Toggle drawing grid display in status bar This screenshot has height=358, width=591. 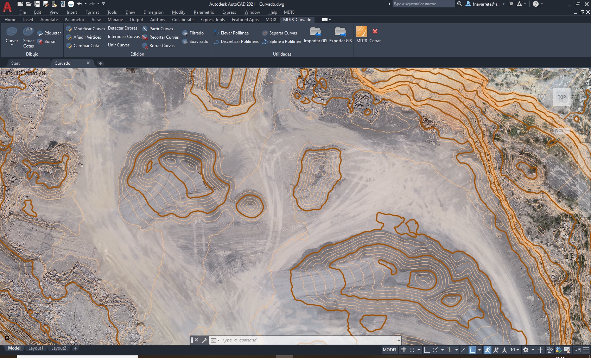point(403,350)
